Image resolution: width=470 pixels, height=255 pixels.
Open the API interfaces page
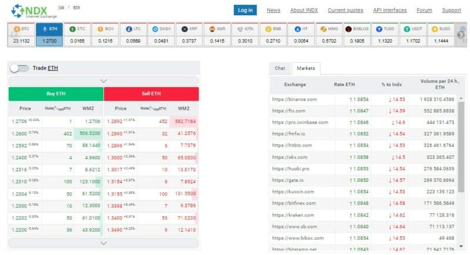[390, 10]
